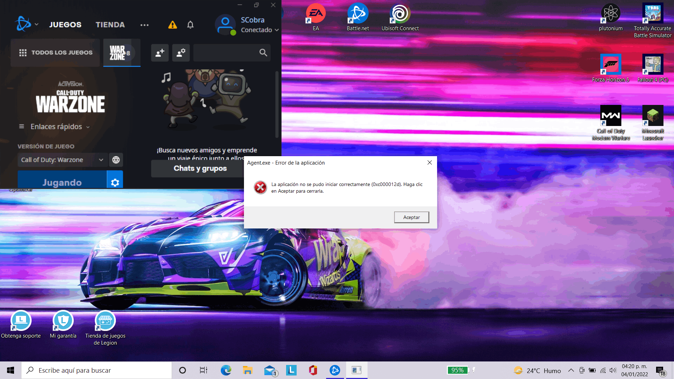Open the Windows Start menu
The image size is (674, 379).
[11, 370]
